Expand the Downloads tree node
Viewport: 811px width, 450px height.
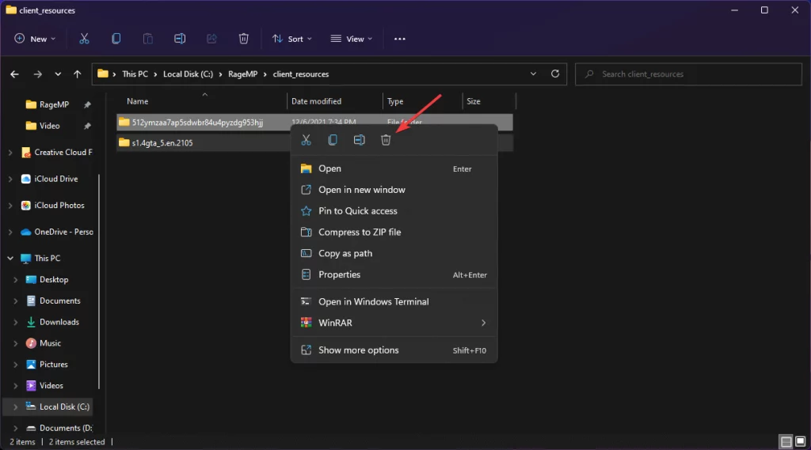(16, 322)
